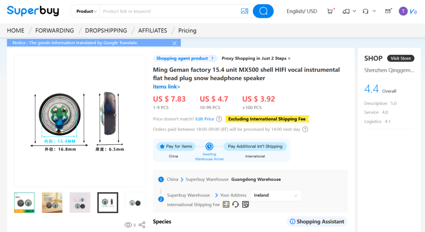425x232 pixels.
Task: Expand the parcel/warehouse dropdown in header
Action: click(x=349, y=11)
